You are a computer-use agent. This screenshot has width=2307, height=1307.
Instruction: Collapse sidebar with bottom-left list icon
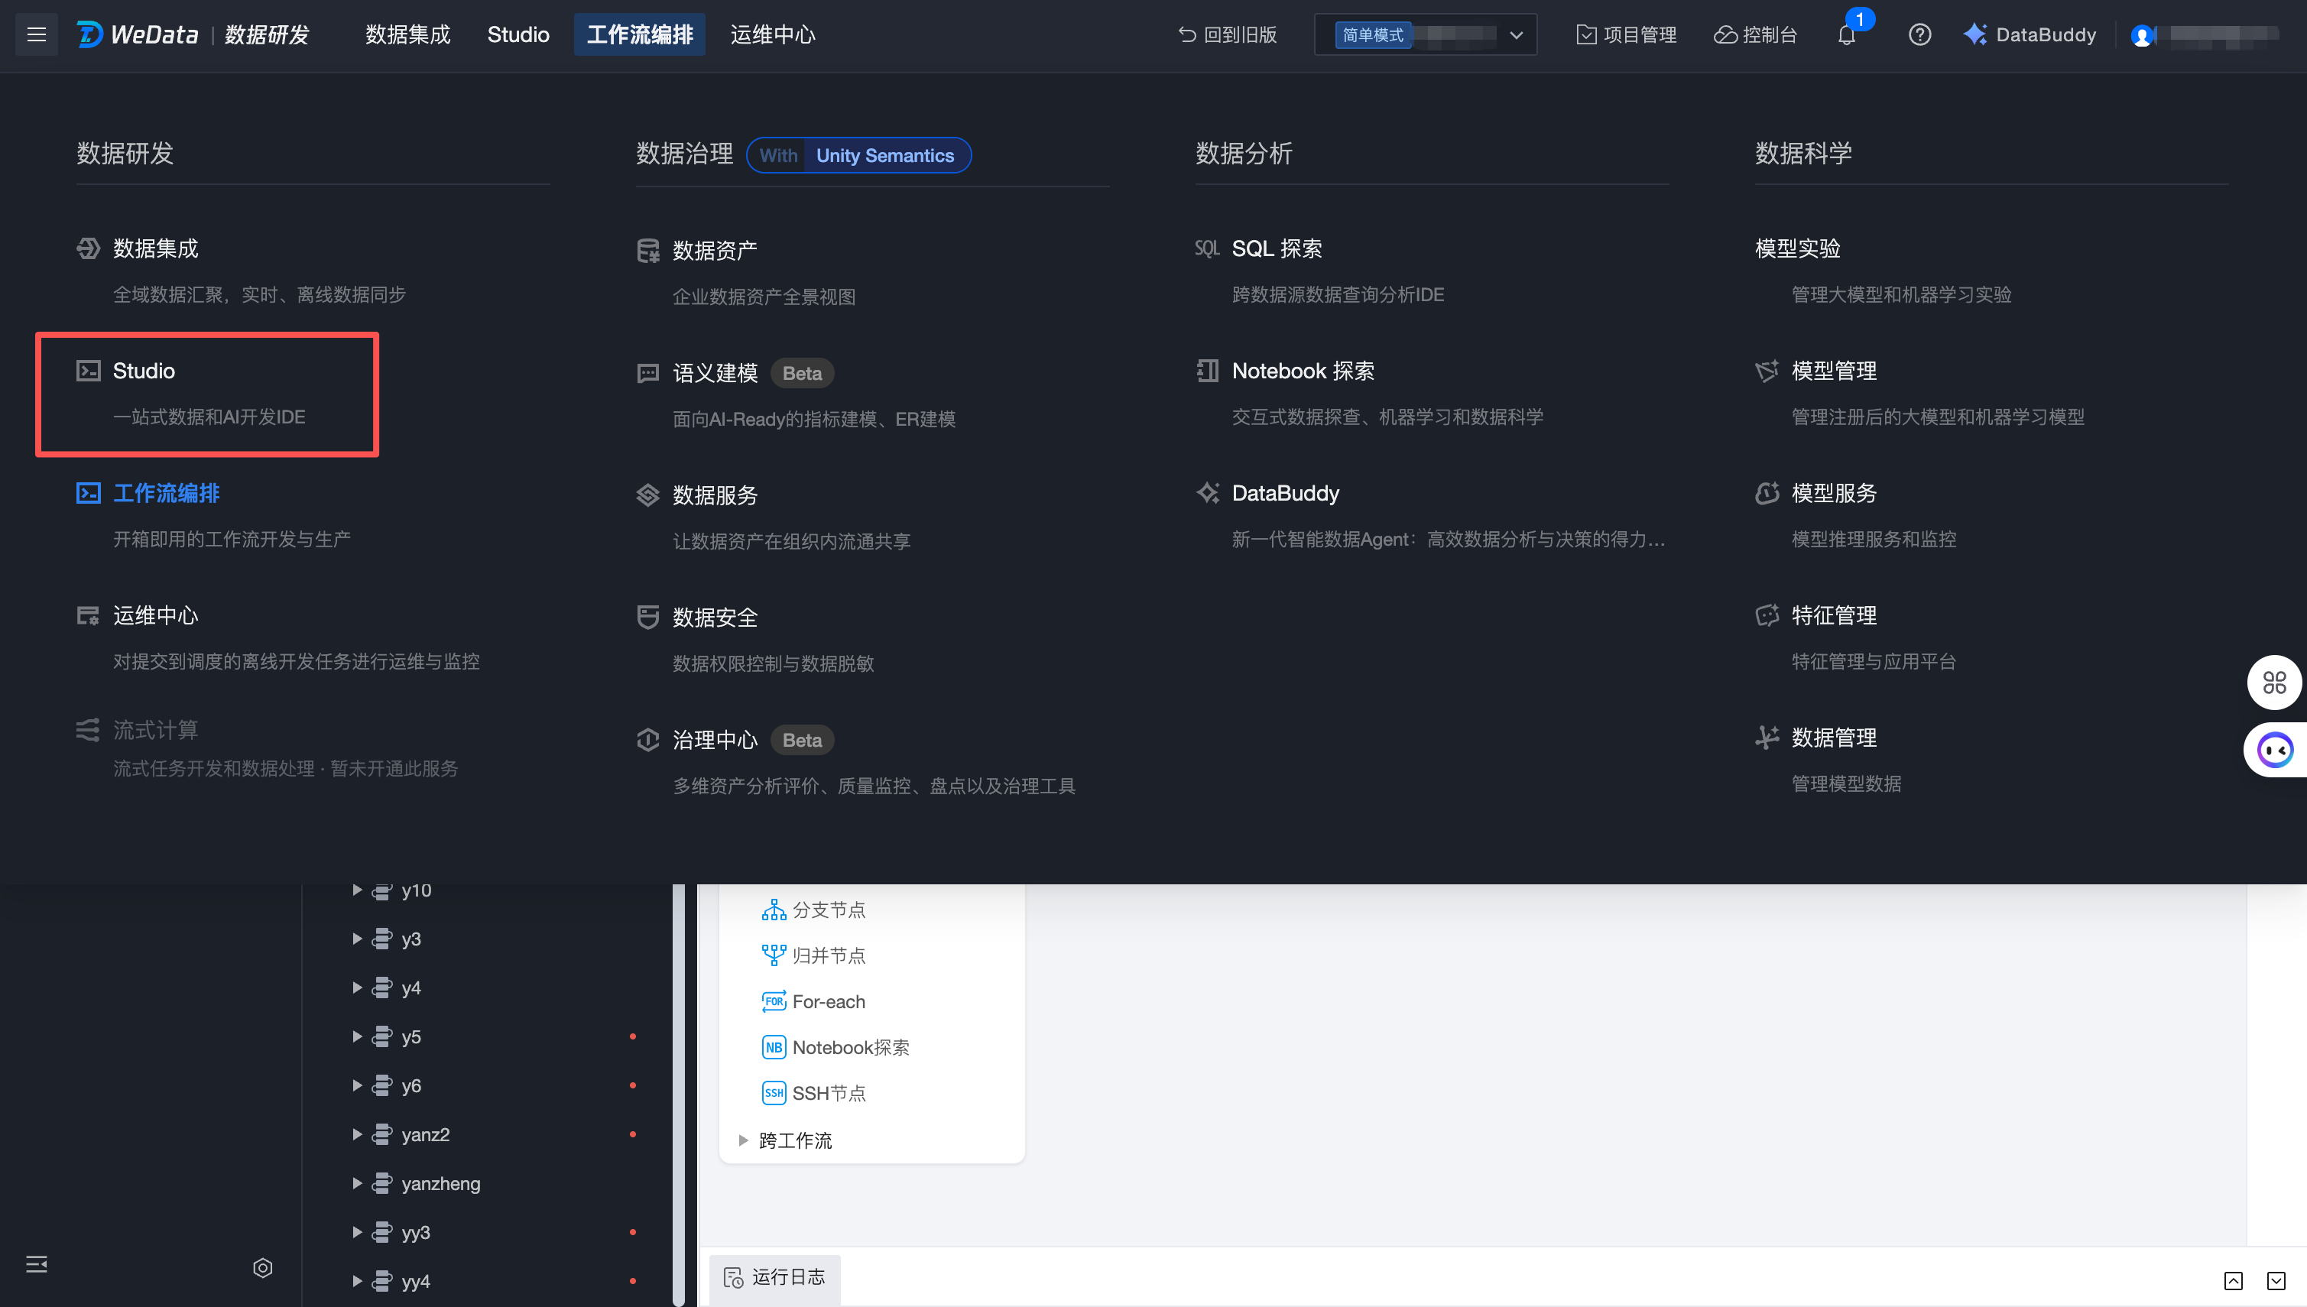pos(37,1264)
